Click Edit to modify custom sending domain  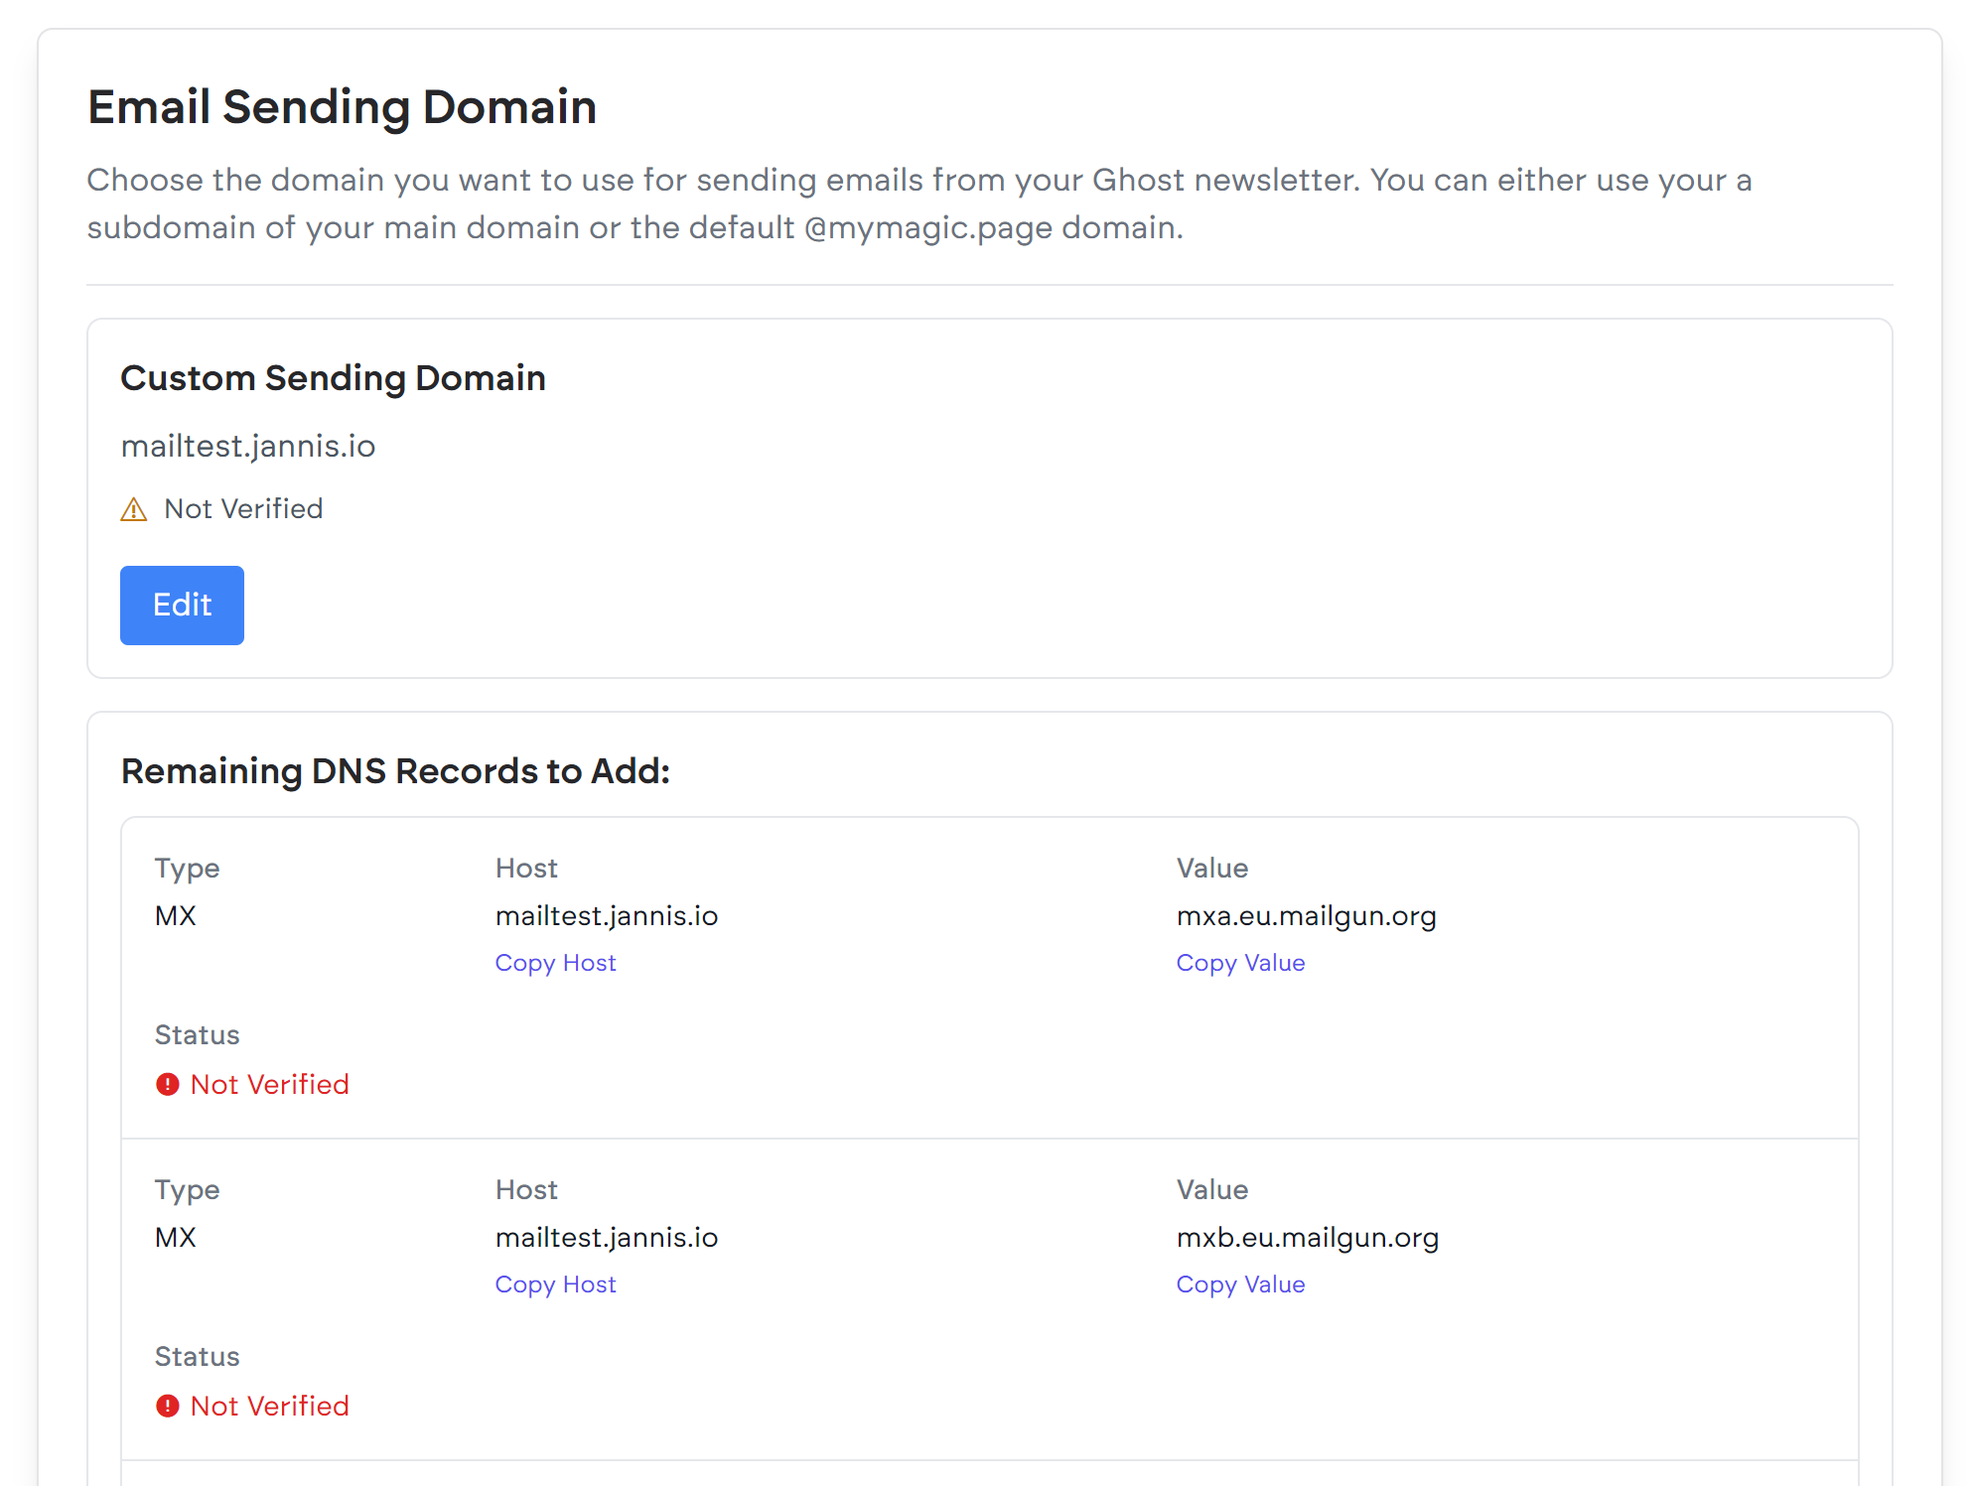(183, 605)
